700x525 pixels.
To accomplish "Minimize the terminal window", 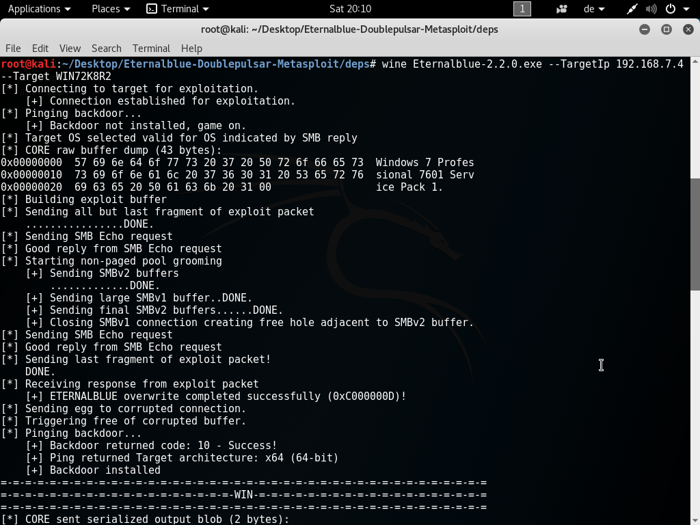I will coord(645,29).
